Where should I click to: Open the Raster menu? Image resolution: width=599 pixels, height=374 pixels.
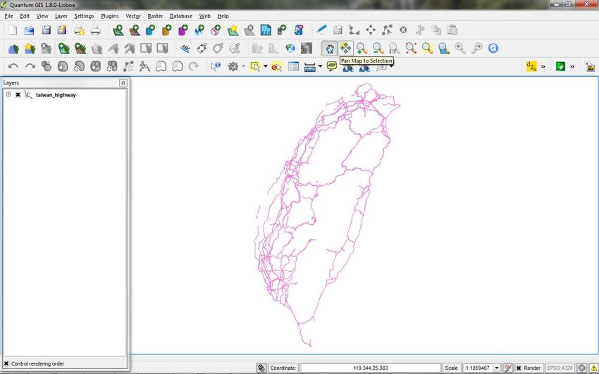click(x=155, y=16)
